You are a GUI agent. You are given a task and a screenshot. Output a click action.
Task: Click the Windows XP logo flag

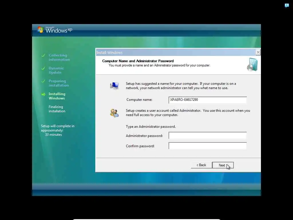click(40, 30)
